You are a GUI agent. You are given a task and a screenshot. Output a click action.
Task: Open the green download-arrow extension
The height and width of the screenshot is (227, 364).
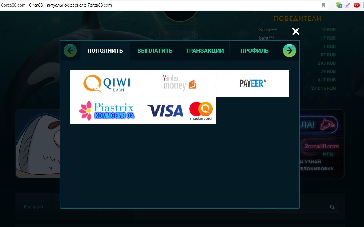pyautogui.click(x=339, y=5)
